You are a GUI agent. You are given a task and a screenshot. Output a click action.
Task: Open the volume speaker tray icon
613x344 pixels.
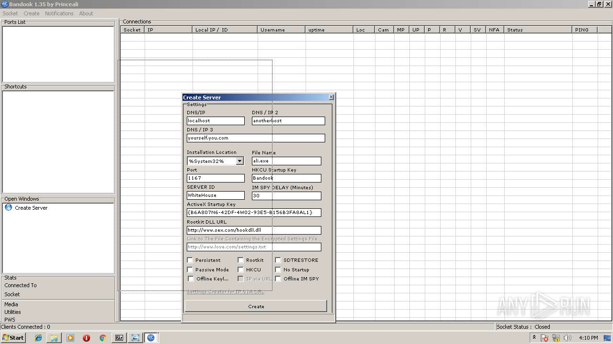pyautogui.click(x=568, y=338)
